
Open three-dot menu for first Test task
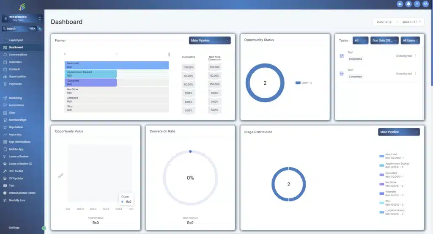point(415,56)
